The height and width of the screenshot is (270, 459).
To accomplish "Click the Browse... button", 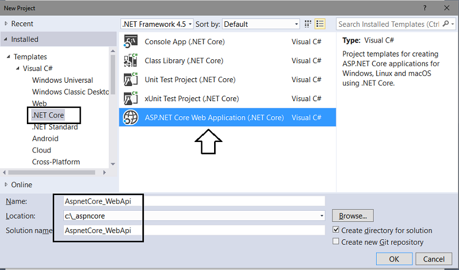I will click(353, 216).
